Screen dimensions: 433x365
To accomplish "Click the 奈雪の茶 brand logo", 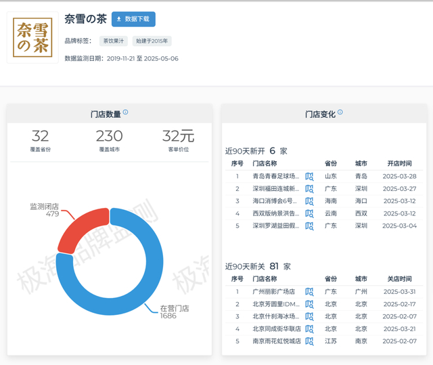I will (x=32, y=38).
